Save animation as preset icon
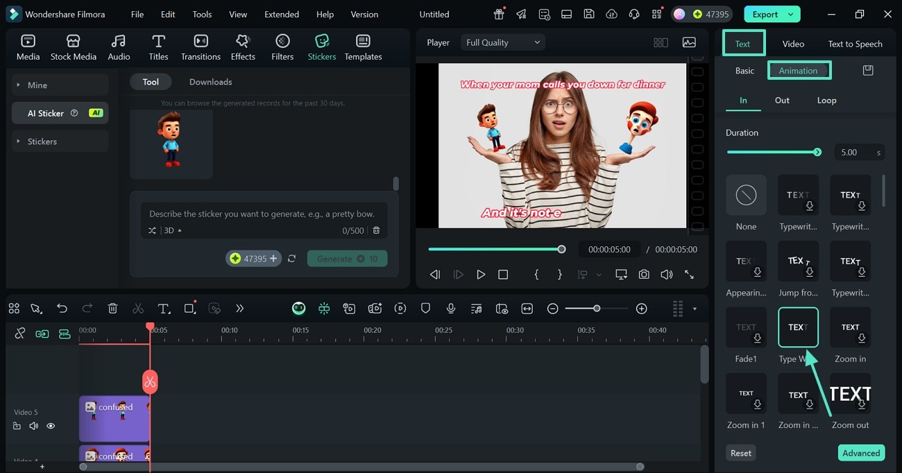 (867, 70)
